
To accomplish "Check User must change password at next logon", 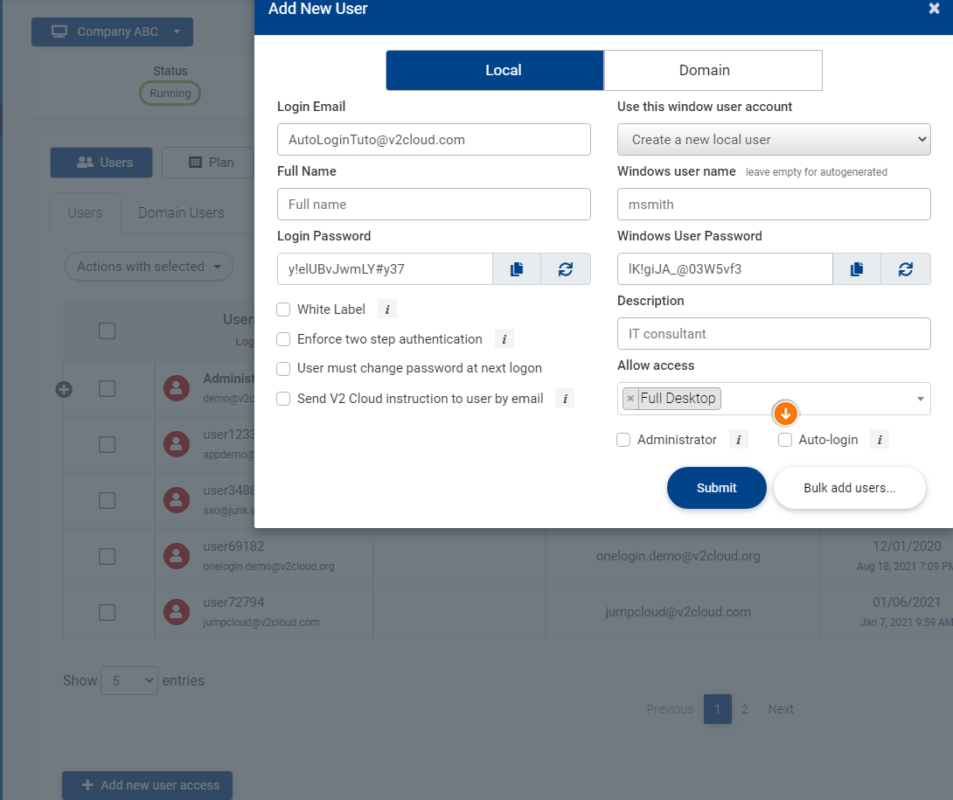I will click(283, 368).
